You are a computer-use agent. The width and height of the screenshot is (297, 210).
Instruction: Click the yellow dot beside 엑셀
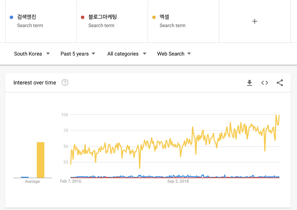[x=154, y=17]
